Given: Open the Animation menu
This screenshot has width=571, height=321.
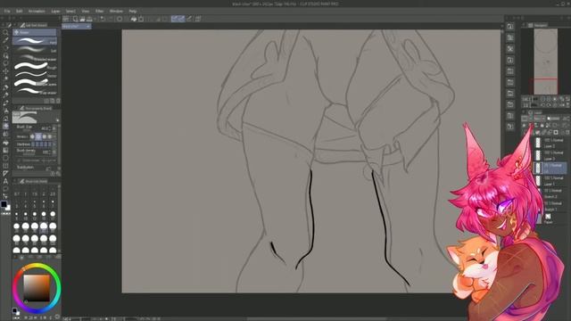Looking at the screenshot, I should click(37, 12).
